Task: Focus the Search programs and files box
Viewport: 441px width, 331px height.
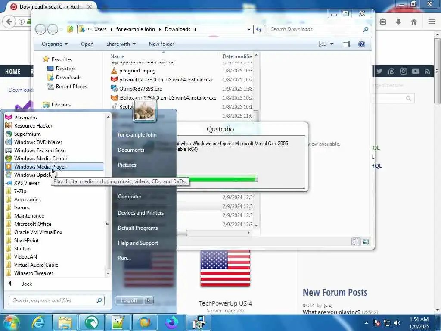Action: 56,300
